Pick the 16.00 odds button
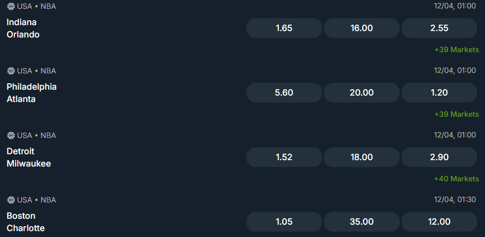Screen dimensions: 485x237 point(362,28)
